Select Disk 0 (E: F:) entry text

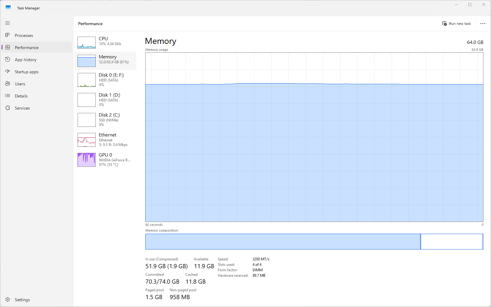pyautogui.click(x=111, y=80)
